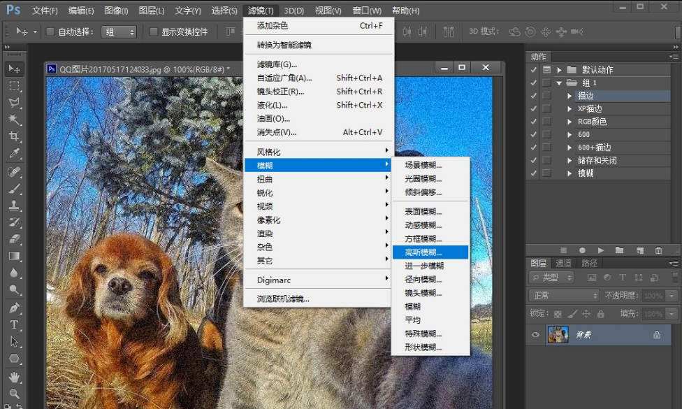Screen dimensions: 682x409
Task: Open the 图像(I) menu
Action: 116,10
